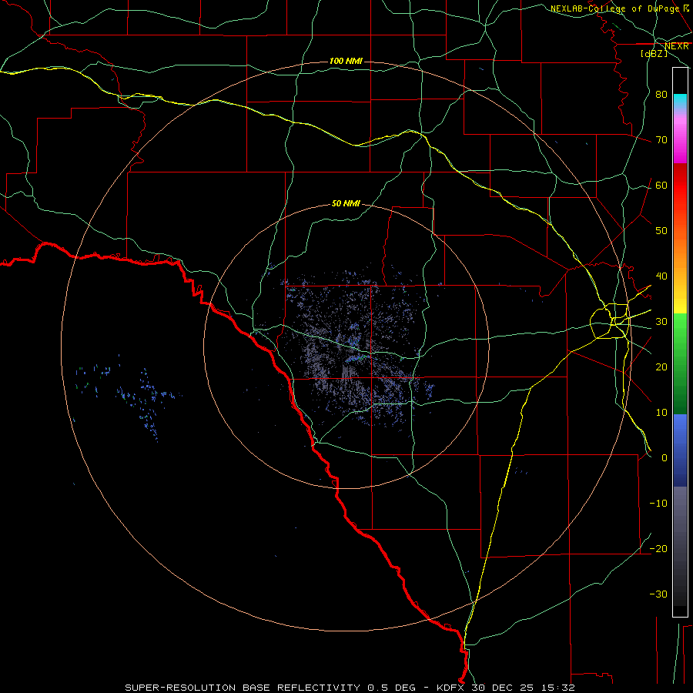The image size is (693, 693).
Task: Click the 10 value on the dBZ scale
Action: (661, 413)
